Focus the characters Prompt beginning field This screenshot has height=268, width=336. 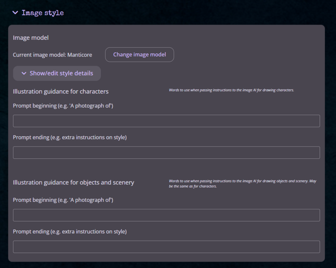pyautogui.click(x=166, y=121)
